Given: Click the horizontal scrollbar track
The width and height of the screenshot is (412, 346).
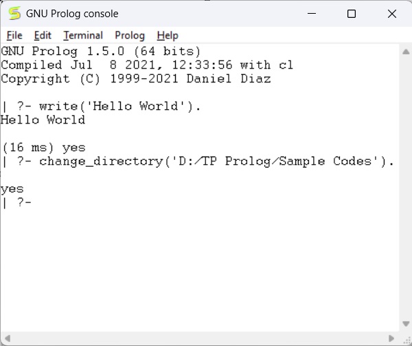Looking at the screenshot, I should [x=199, y=339].
